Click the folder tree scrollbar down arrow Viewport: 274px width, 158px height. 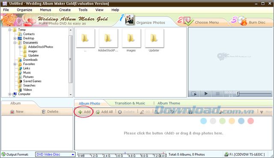[x=71, y=95]
